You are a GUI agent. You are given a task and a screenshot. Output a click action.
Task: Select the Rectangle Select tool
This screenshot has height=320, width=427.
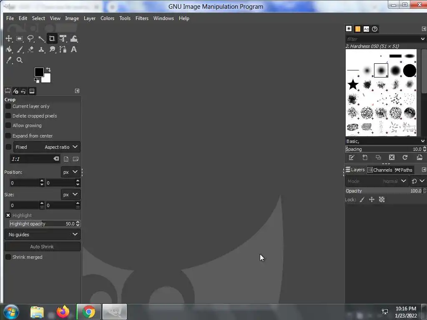[x=19, y=39]
